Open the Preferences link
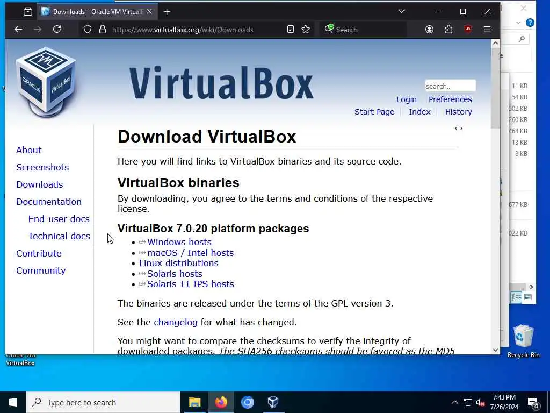Viewport: 550px width, 413px height. [450, 99]
